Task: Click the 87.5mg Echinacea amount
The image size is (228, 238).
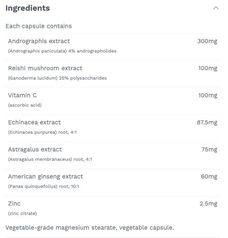Action: point(207,122)
